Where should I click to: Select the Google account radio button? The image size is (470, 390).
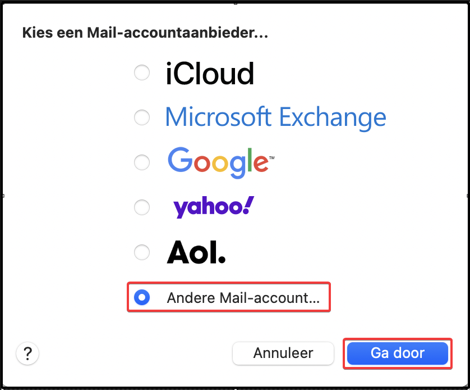[142, 162]
